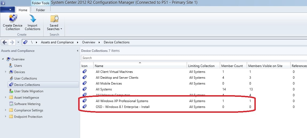Expand arrow after Overview breadcrumb
307x138 pixels.
point(99,42)
